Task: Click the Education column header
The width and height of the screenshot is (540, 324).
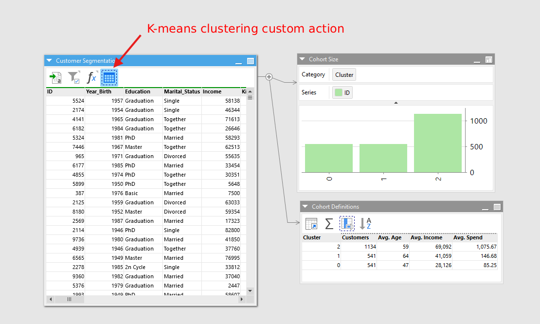Action: [143, 91]
